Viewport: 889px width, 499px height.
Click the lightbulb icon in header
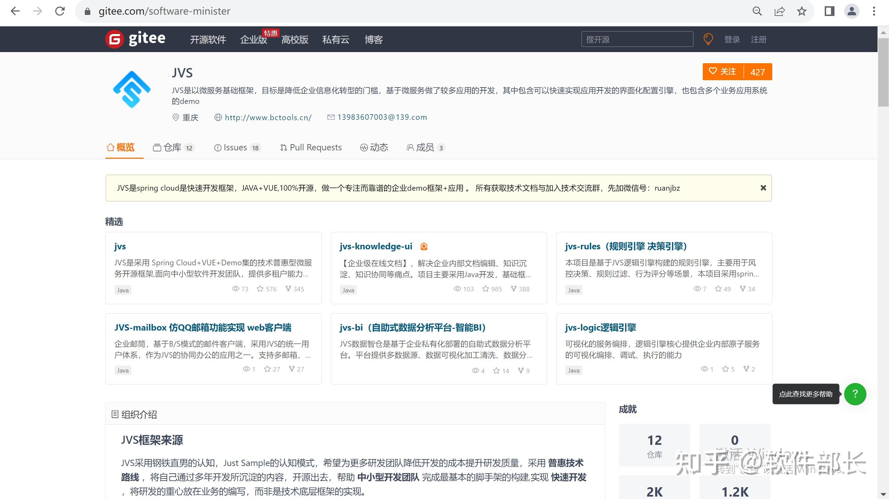click(x=708, y=39)
